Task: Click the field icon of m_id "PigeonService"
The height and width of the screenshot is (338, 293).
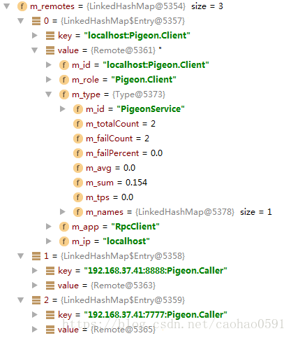Action: [x=78, y=109]
